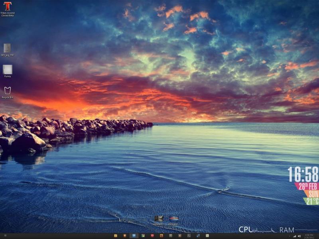Image resolution: width=319 pixels, height=239 pixels.
Task: Click the taskbar clock and date
Action: pos(309,236)
